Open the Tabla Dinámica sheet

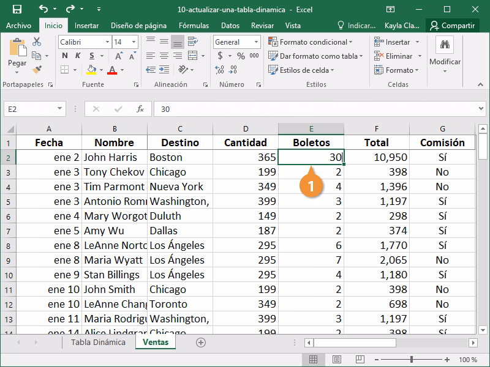tap(98, 343)
